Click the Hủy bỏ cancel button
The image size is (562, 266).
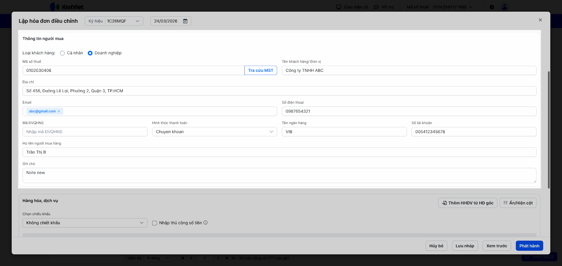coord(436,246)
